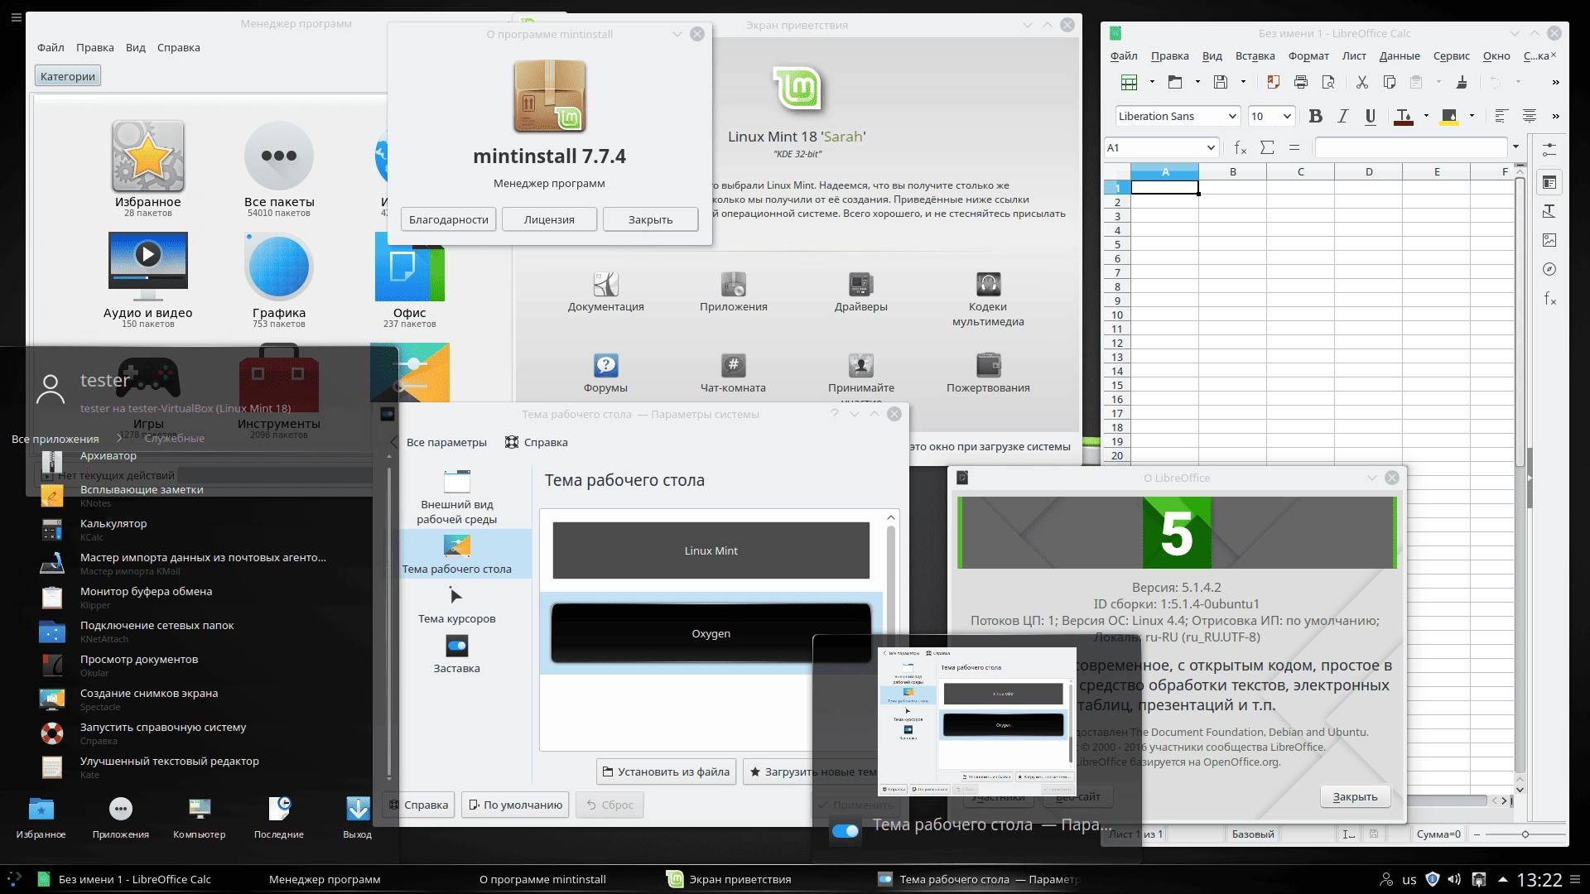Click the Save floppy icon in Calc toolbar
1590x894 pixels.
point(1220,82)
